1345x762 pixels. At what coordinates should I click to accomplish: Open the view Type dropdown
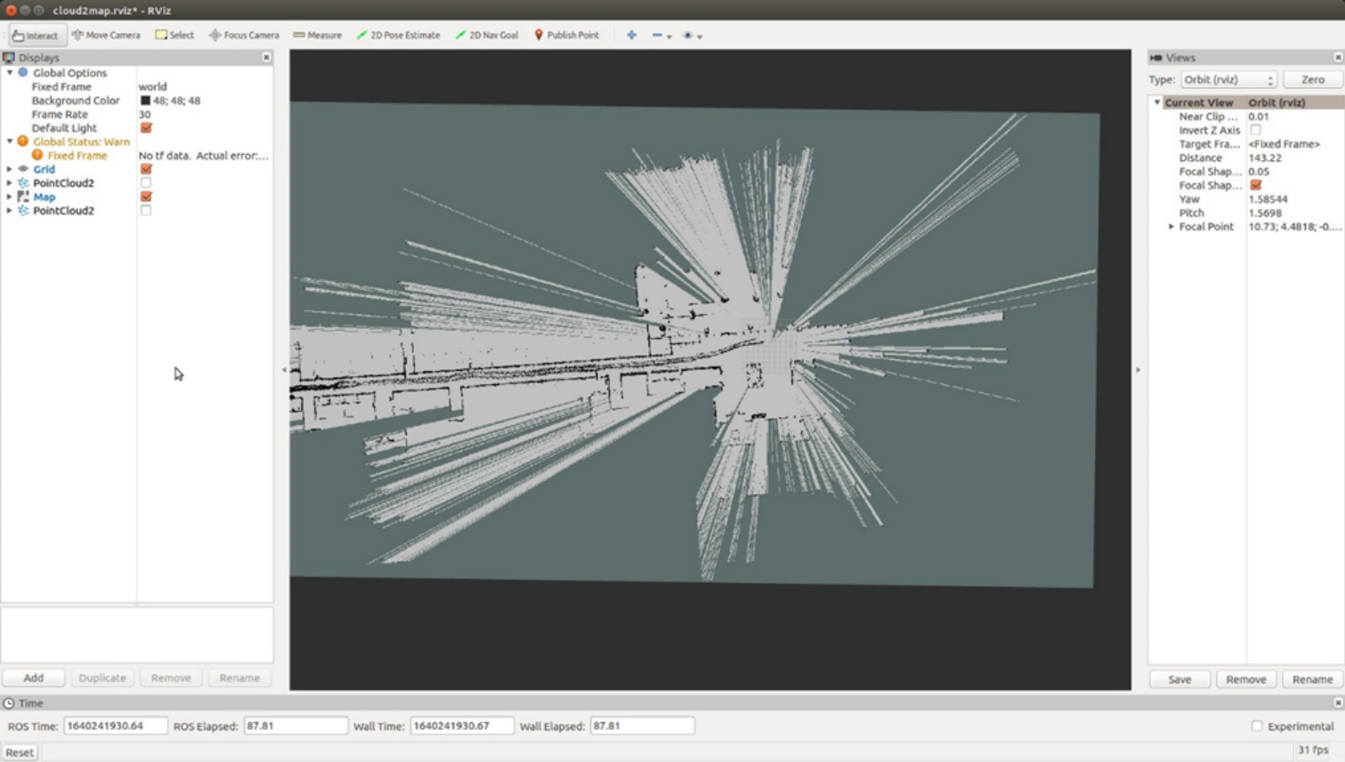[x=1228, y=80]
